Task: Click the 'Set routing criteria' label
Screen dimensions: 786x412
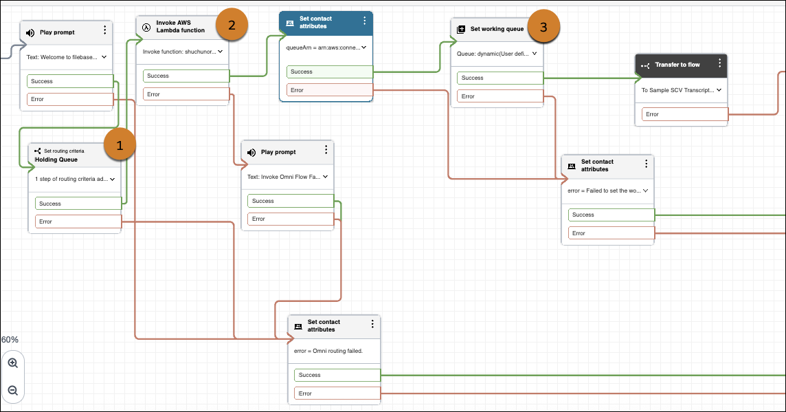Action: pos(64,151)
